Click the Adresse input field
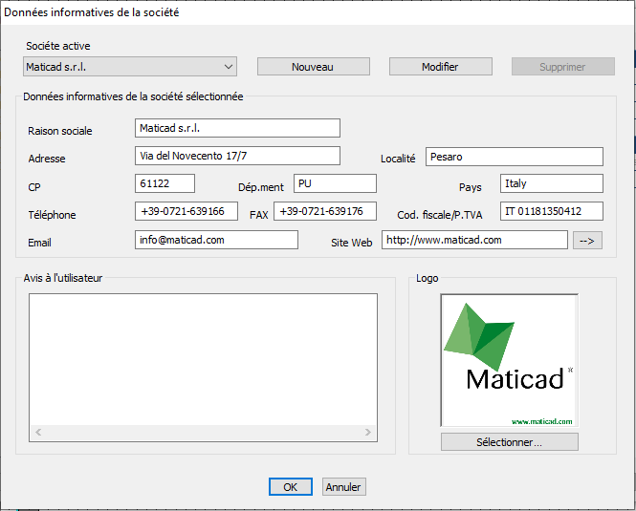The height and width of the screenshot is (511, 636). pyautogui.click(x=237, y=156)
